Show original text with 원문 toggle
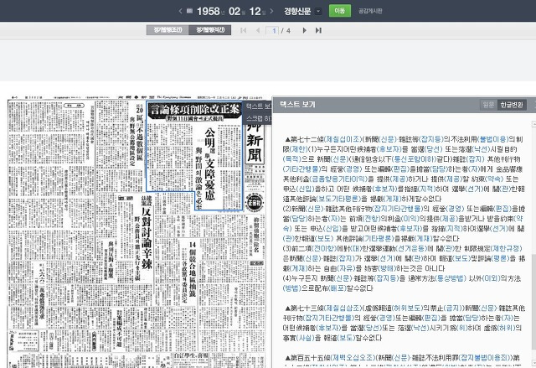The image size is (536, 368). pos(488,105)
